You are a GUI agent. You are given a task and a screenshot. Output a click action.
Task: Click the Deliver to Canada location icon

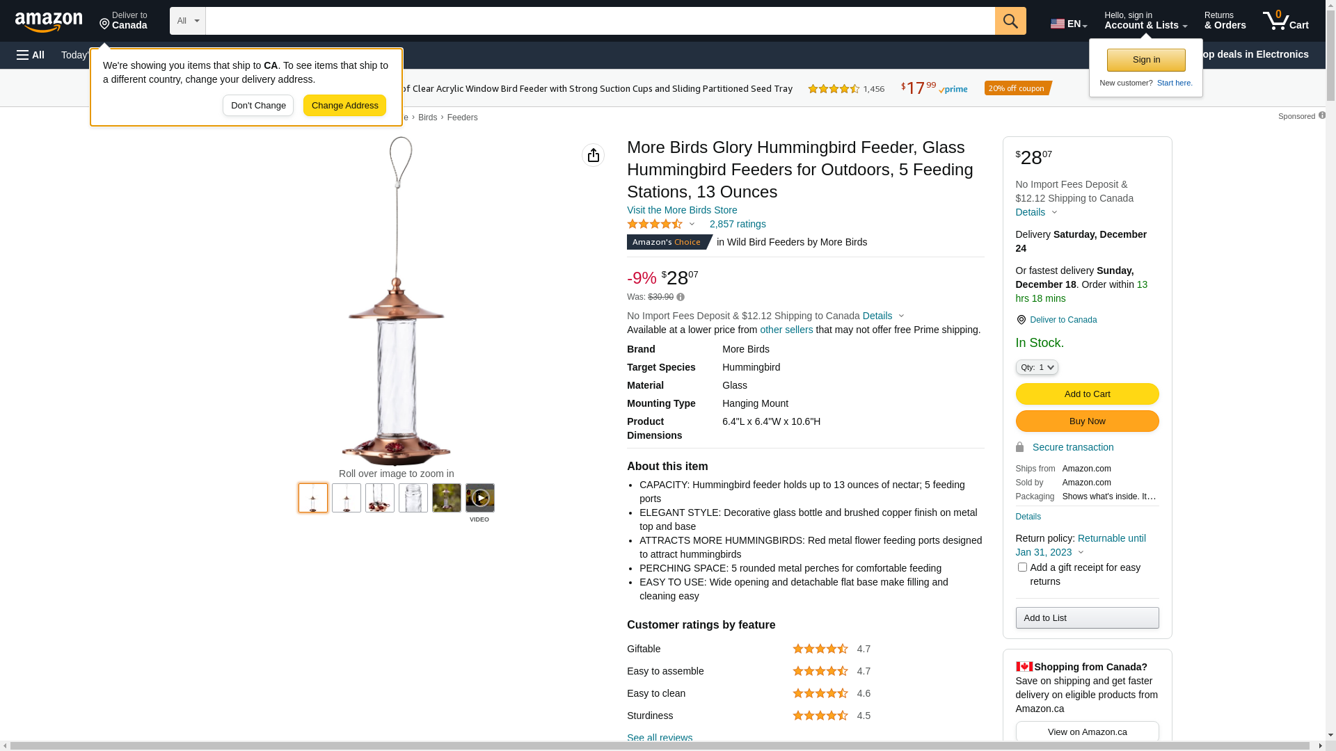(1021, 320)
